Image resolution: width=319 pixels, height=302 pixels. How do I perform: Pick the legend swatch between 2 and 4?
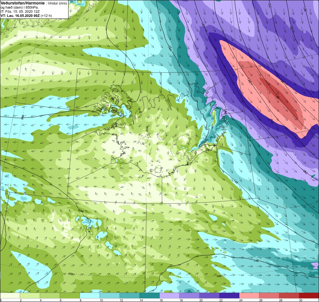coord(30,296)
